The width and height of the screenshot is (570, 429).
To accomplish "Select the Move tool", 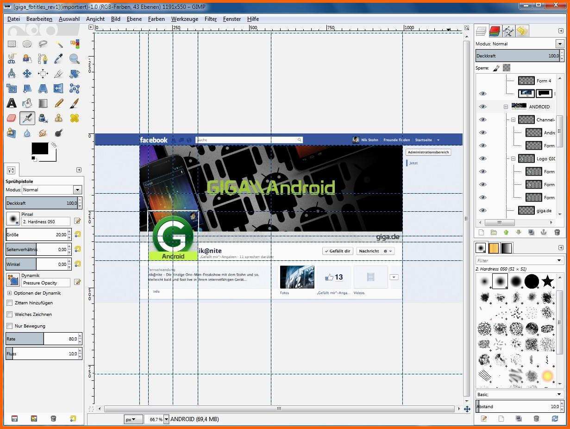I will (27, 74).
